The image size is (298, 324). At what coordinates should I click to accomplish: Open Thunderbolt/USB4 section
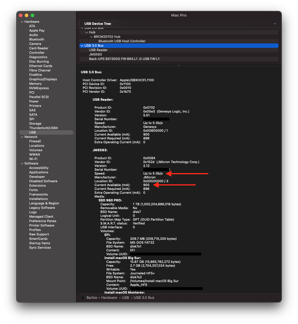click(x=43, y=128)
